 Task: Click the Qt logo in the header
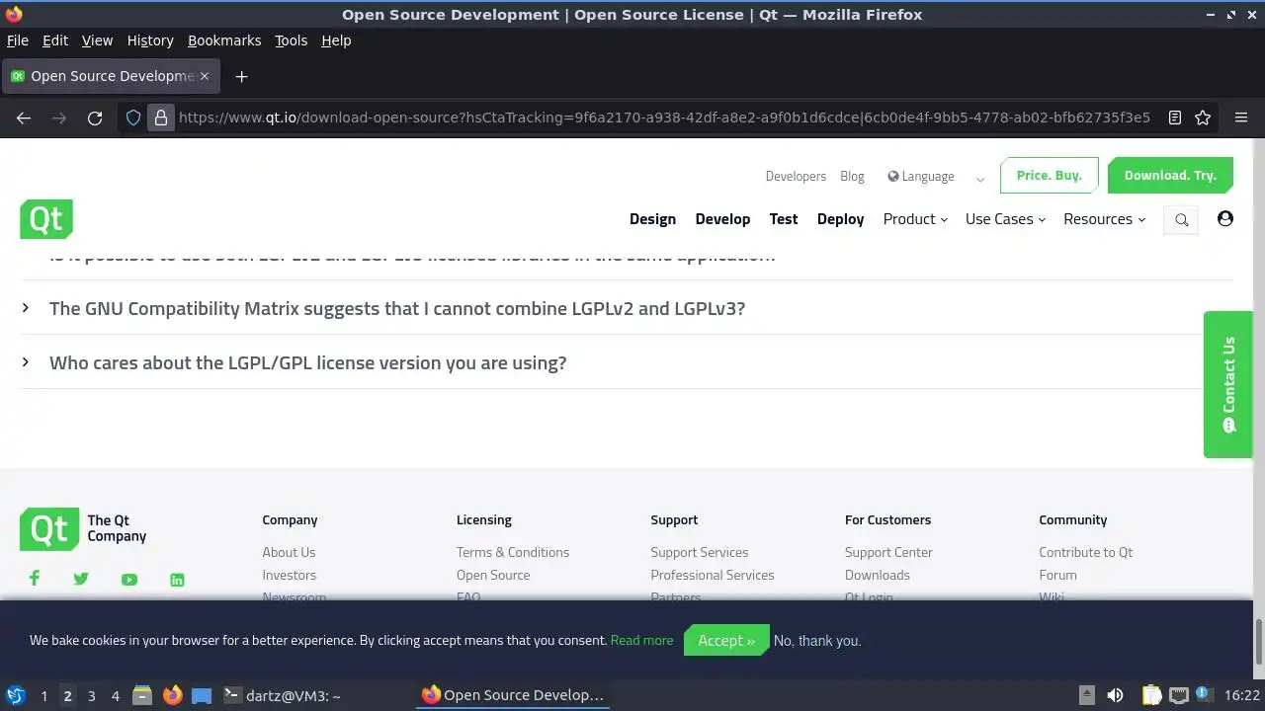point(46,219)
